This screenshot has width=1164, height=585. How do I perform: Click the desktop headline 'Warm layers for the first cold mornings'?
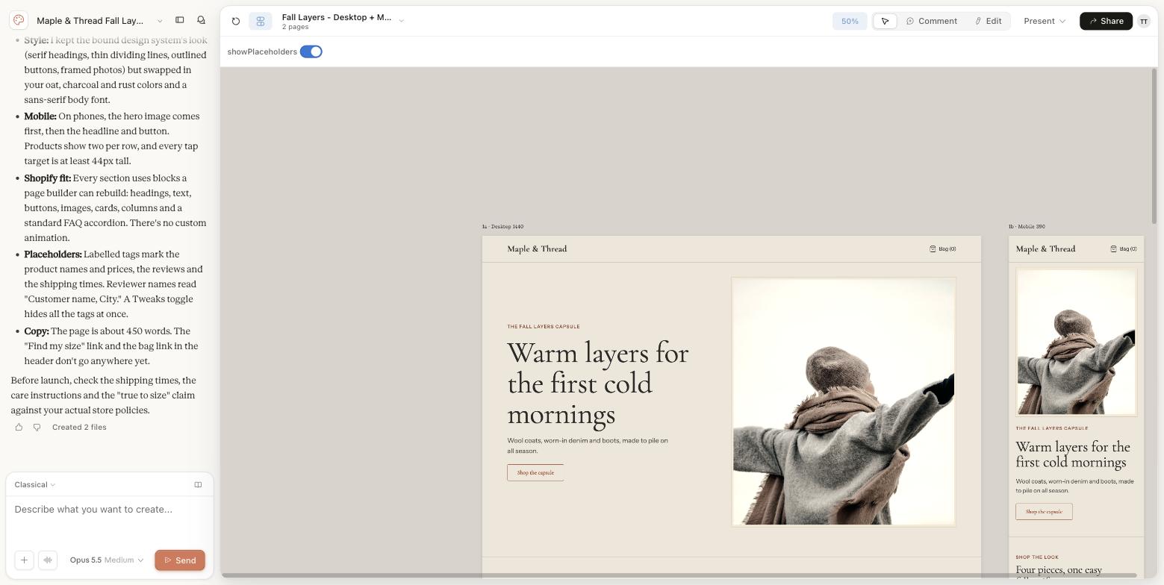click(x=598, y=384)
